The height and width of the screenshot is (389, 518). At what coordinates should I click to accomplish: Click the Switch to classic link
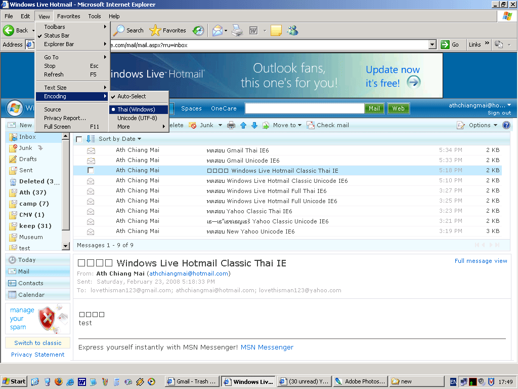coord(37,343)
